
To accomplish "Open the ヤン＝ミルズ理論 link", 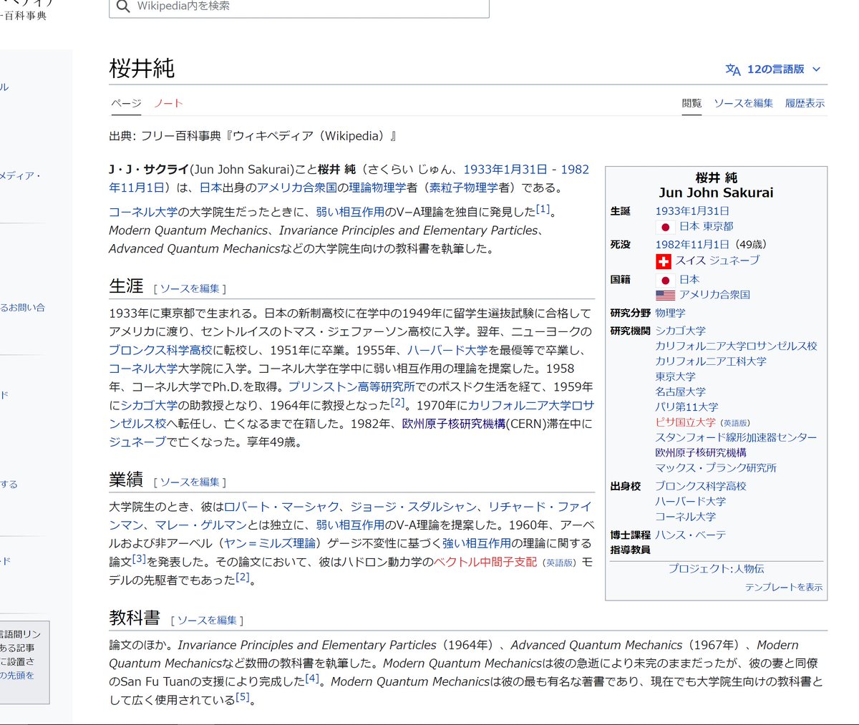I will 270,543.
